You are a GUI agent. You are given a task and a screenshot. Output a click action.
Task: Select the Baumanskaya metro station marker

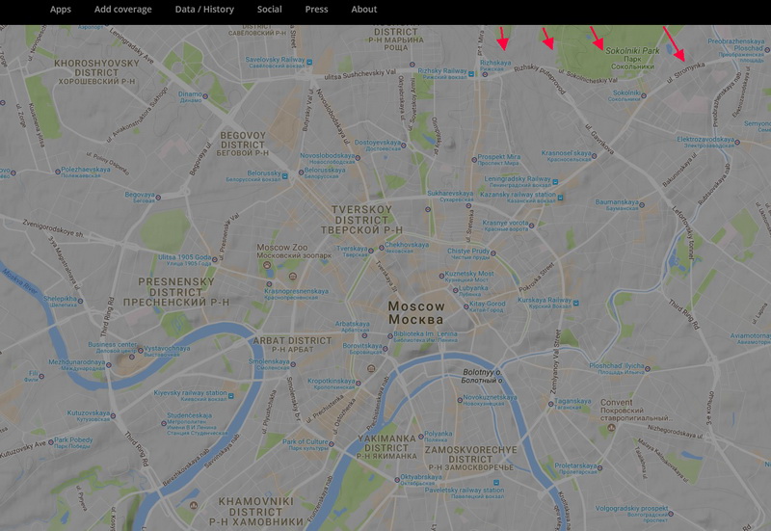click(642, 205)
